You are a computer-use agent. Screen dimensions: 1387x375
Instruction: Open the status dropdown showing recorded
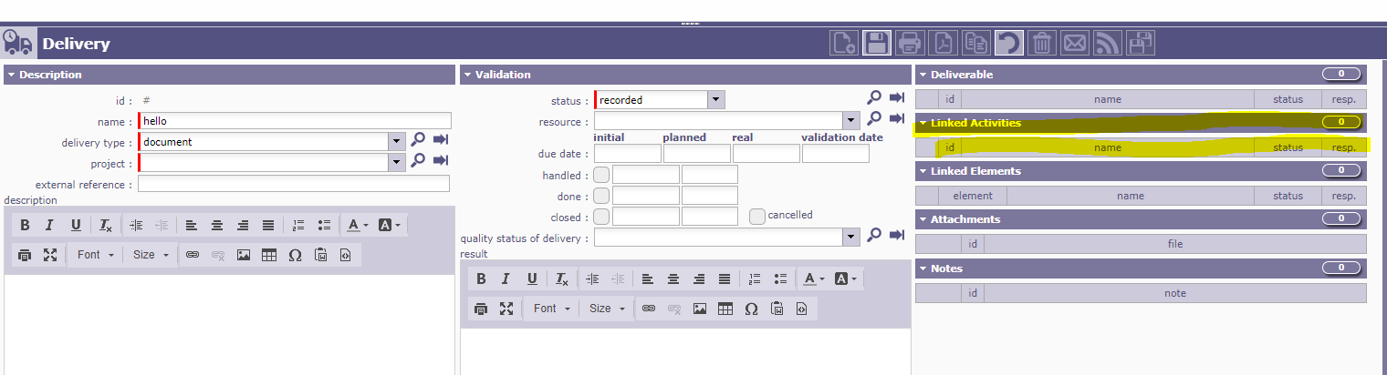click(x=716, y=100)
